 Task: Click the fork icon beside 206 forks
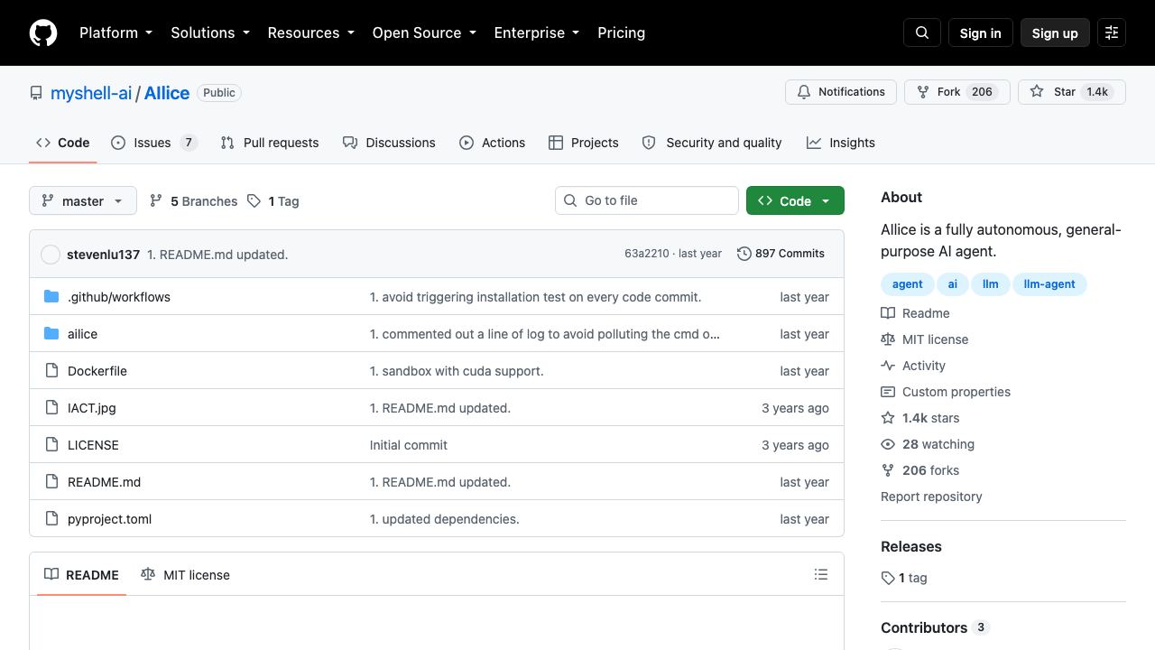(x=888, y=470)
